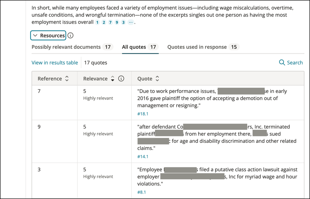Click the count badge 17 on documents tab

(x=108, y=47)
